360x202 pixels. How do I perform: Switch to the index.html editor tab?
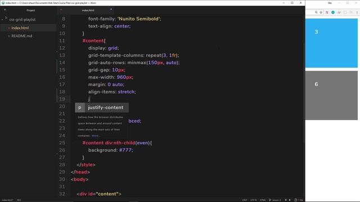pos(88,10)
